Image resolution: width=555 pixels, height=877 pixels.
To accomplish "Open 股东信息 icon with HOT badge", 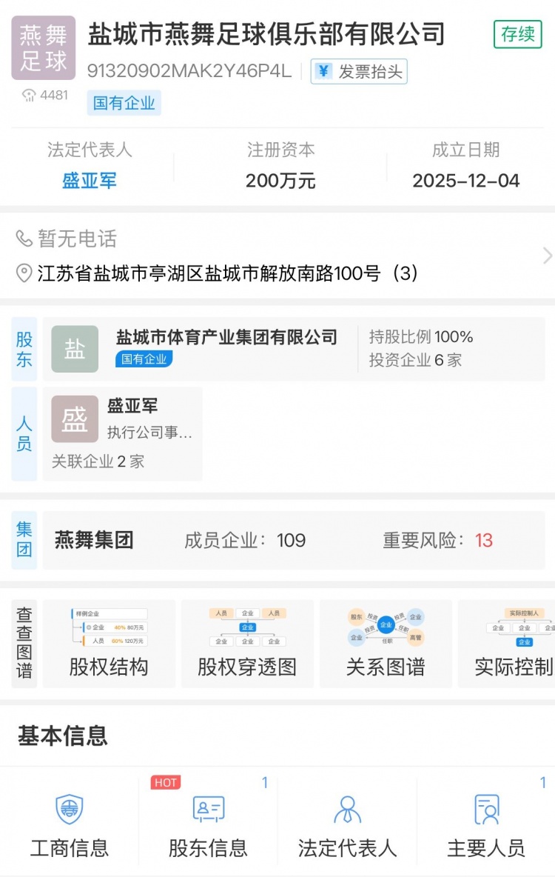I will [x=208, y=810].
